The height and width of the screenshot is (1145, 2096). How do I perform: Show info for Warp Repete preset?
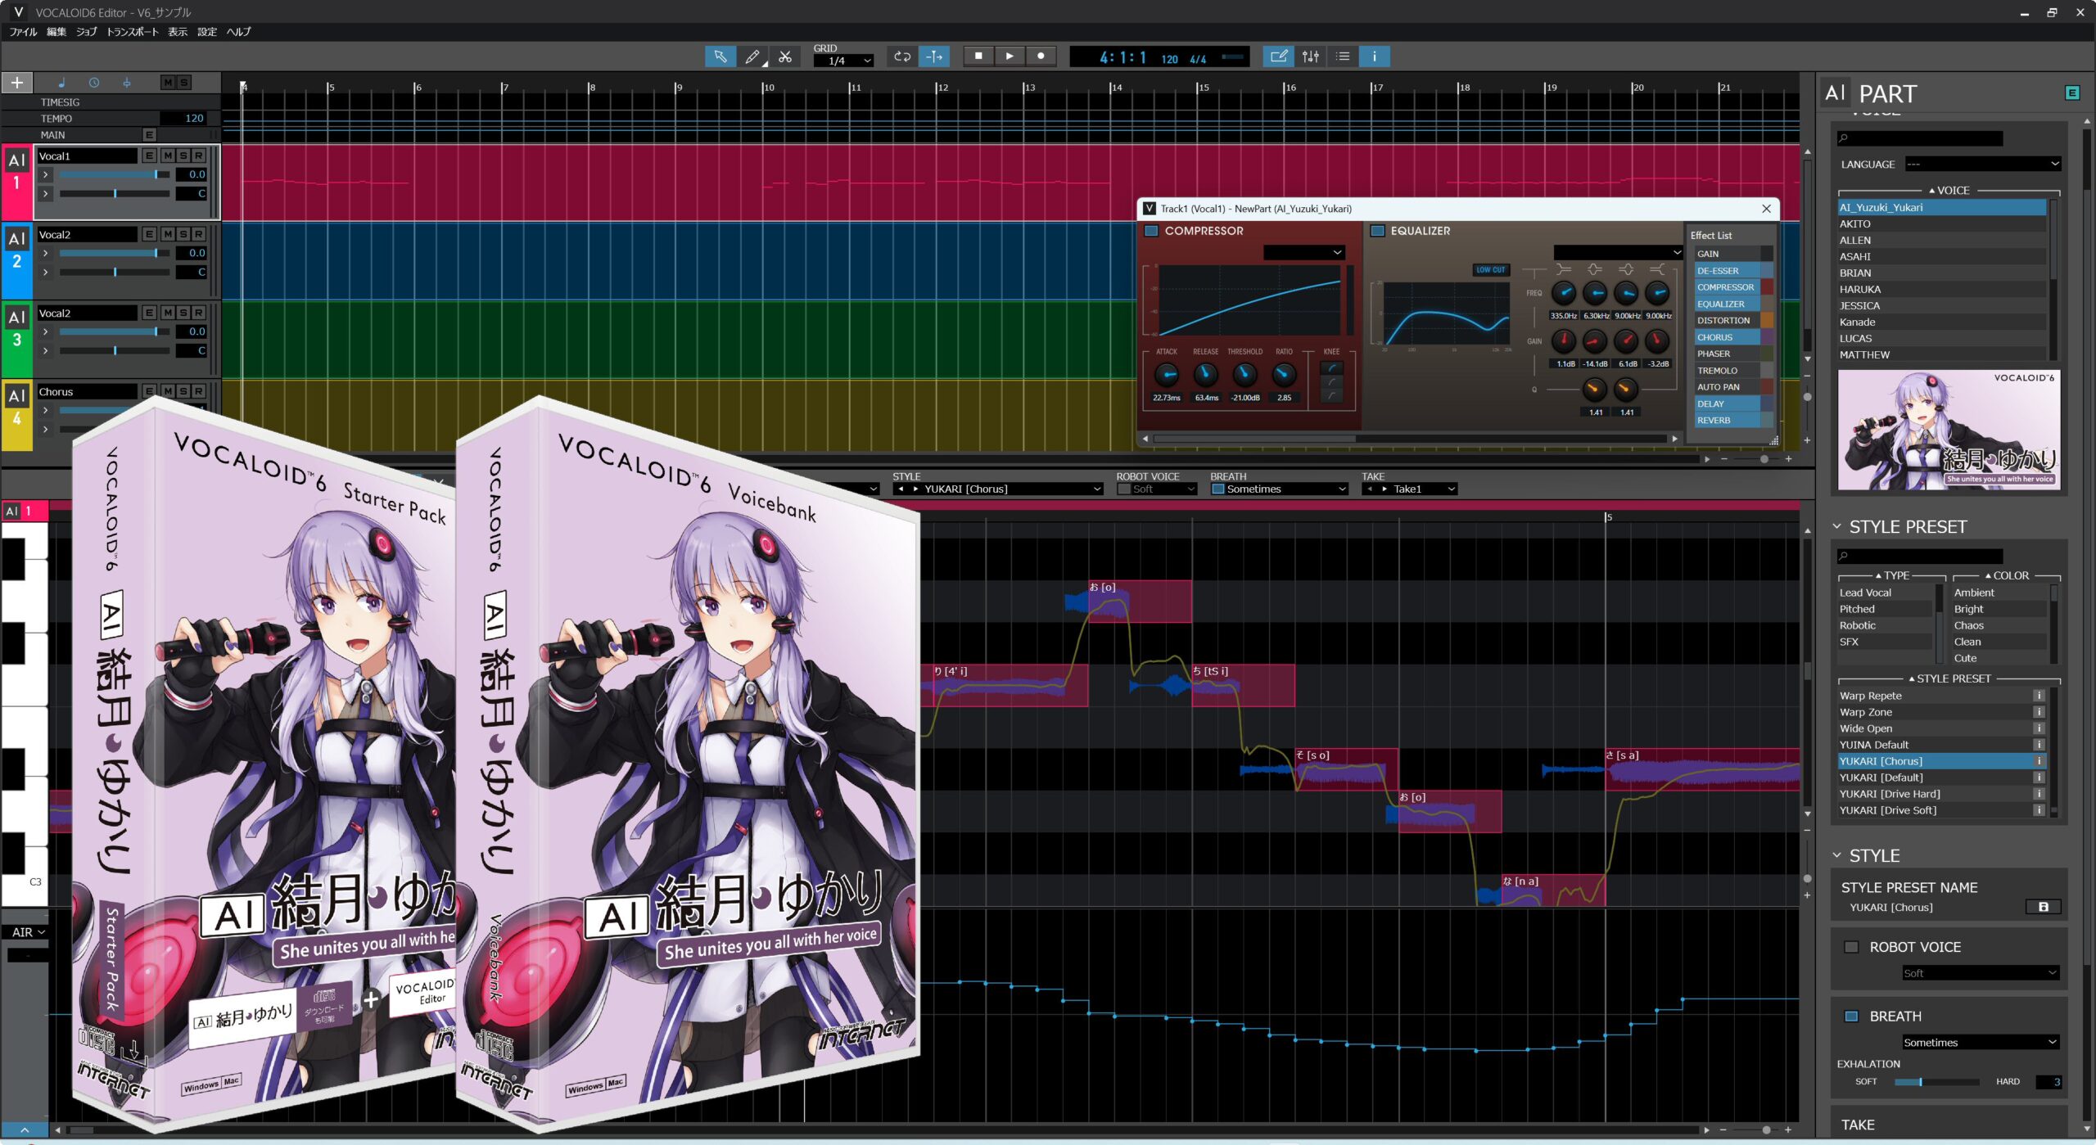pos(2039,695)
